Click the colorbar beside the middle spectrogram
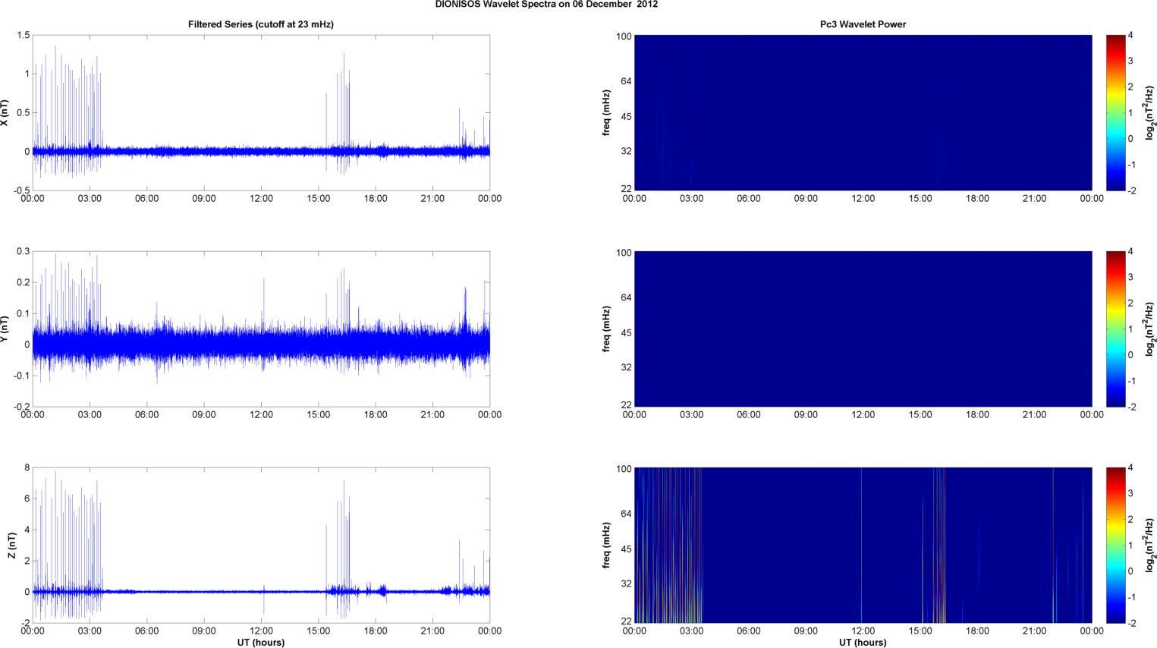 (x=1115, y=329)
